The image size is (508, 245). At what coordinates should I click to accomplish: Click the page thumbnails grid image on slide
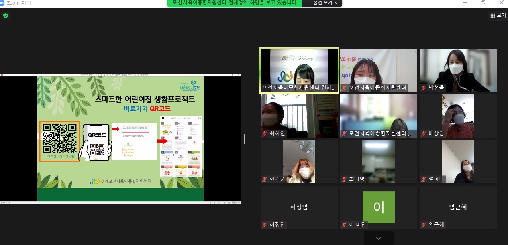click(181, 146)
